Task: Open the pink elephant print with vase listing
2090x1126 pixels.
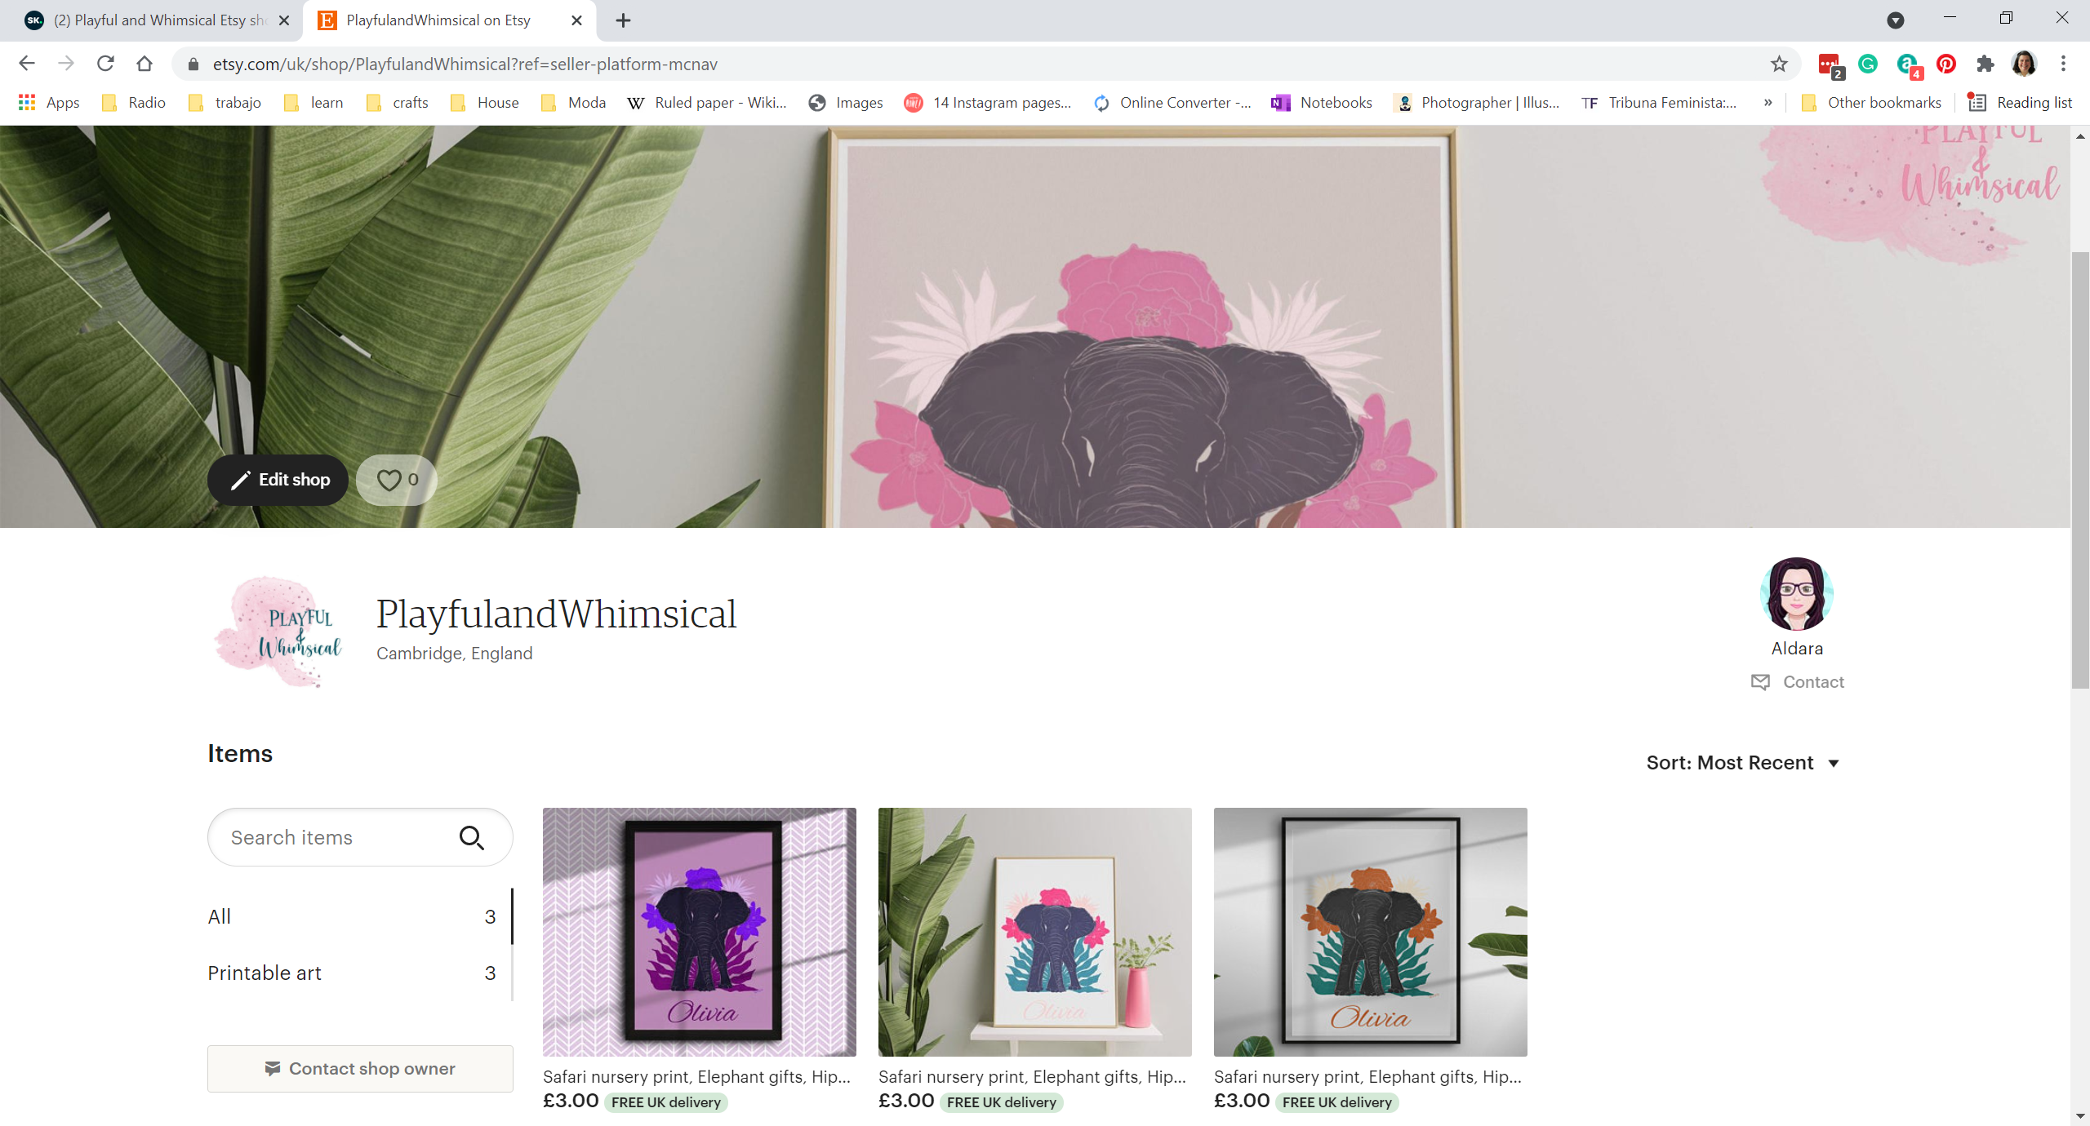Action: 1035,932
